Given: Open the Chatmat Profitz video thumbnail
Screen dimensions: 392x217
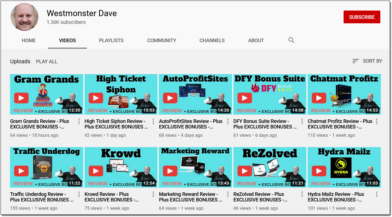Looking at the screenshot, I should point(344,94).
